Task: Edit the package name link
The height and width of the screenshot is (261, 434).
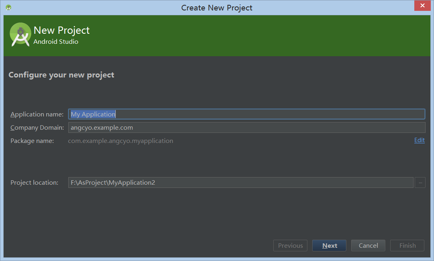Action: 419,140
